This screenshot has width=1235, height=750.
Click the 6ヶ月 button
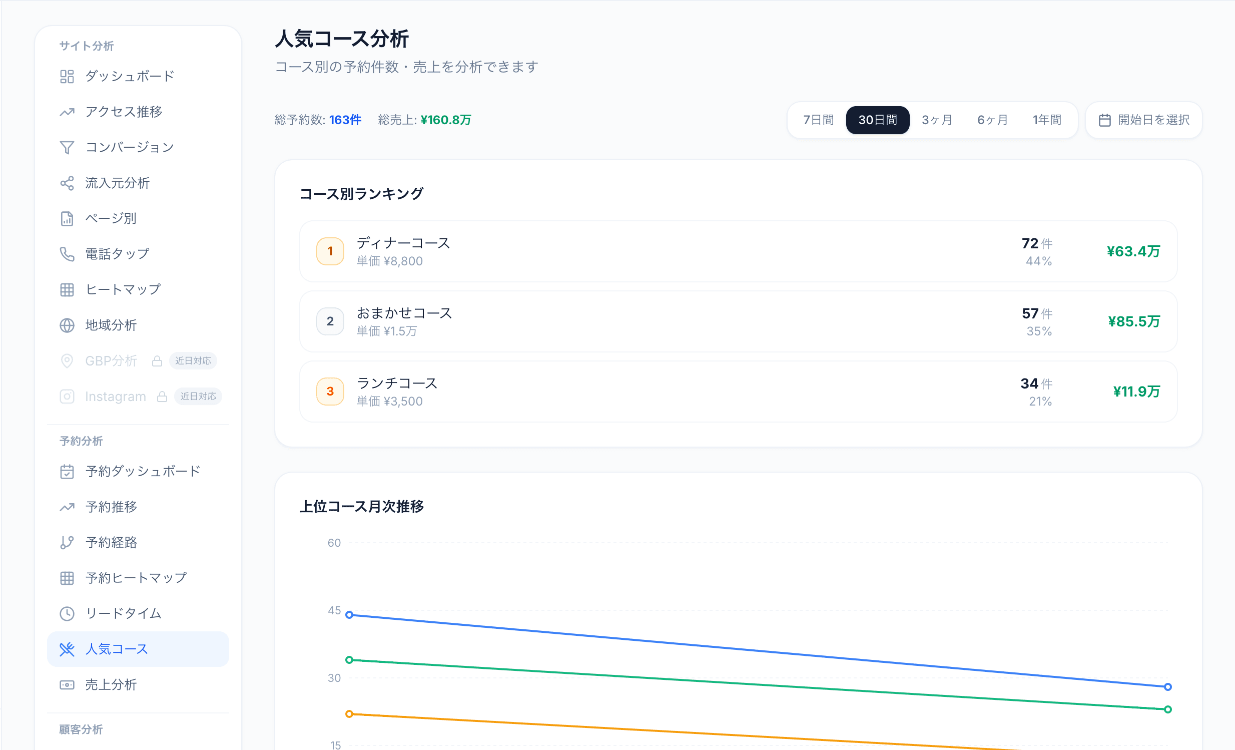(x=991, y=120)
